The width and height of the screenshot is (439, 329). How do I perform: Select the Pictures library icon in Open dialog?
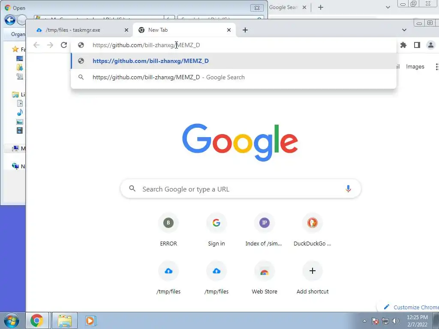20,122
